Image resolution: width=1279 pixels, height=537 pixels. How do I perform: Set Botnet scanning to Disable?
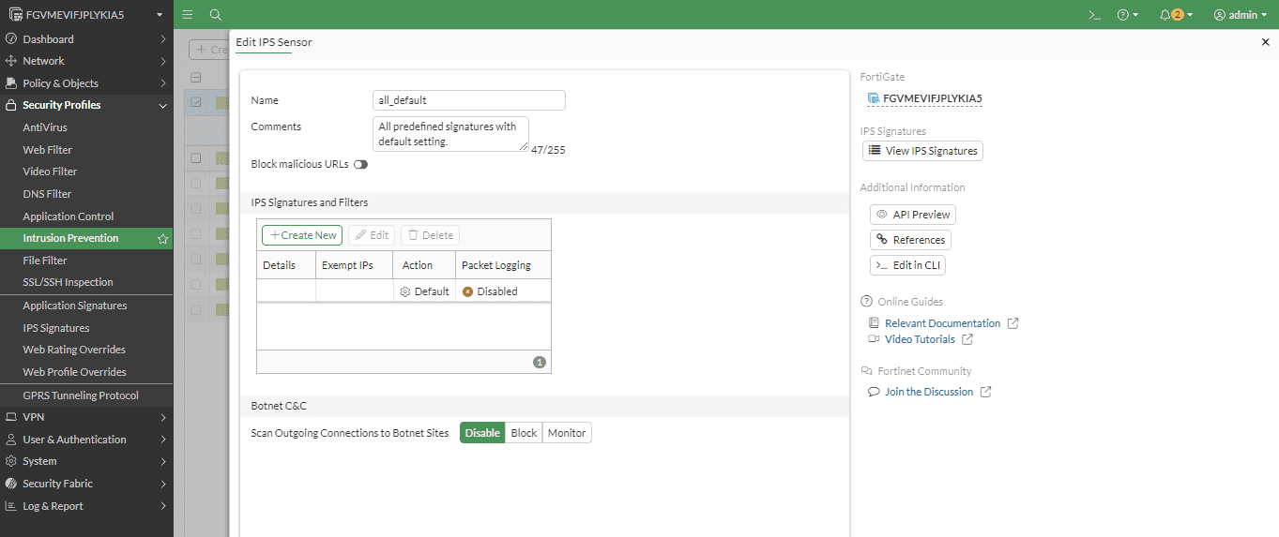[x=482, y=433]
